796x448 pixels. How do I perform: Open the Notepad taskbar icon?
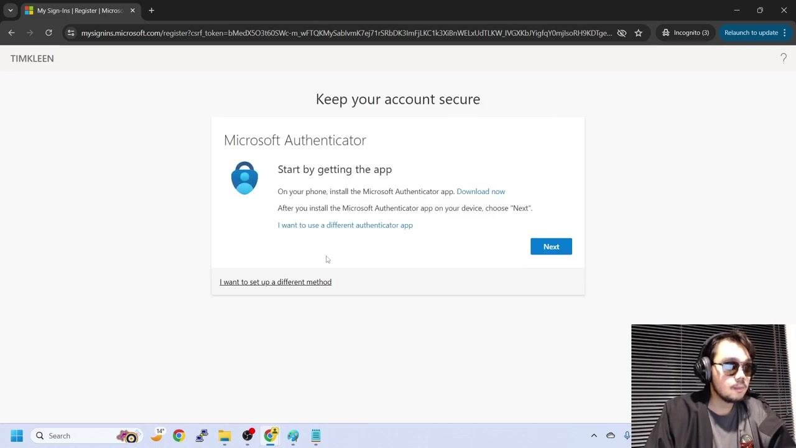coord(316,436)
